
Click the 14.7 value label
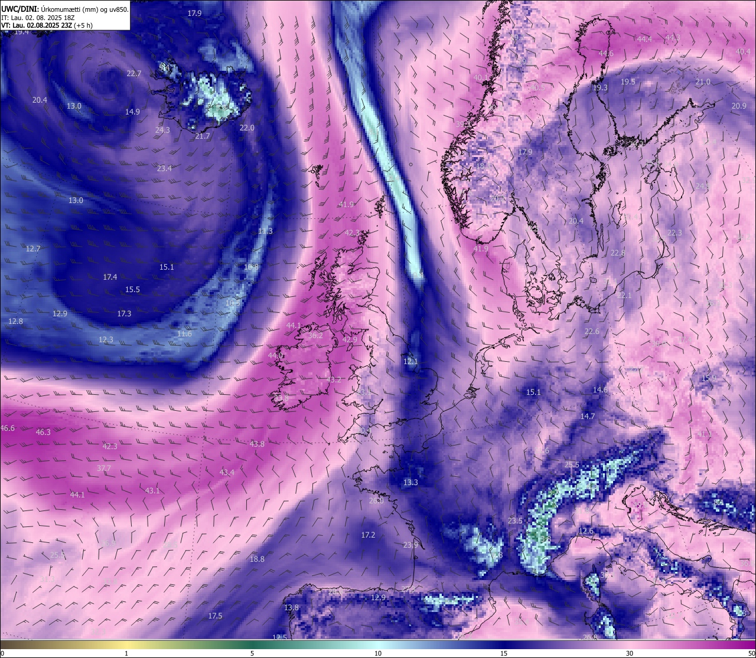588,417
